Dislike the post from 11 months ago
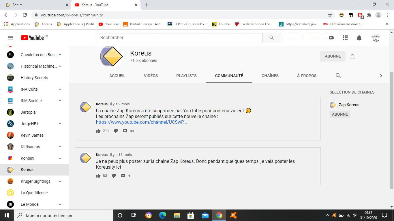The image size is (394, 221). (114, 176)
